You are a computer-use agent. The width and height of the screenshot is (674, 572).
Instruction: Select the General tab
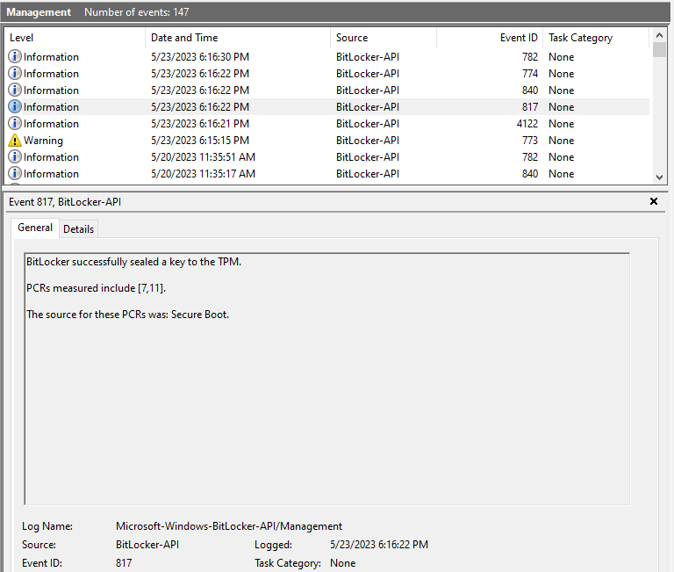35,228
